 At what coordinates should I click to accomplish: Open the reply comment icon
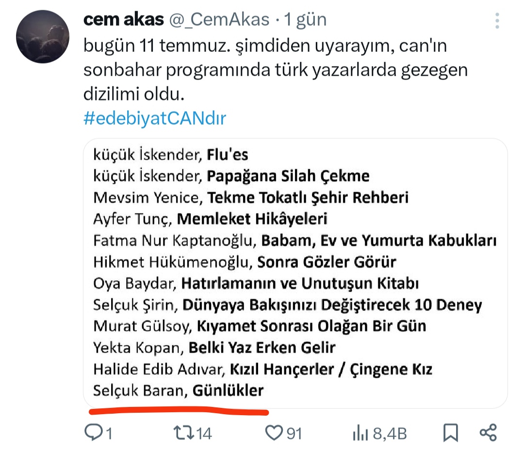tap(93, 432)
